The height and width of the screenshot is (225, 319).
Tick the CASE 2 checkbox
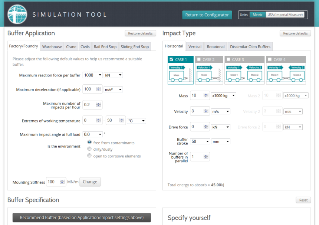pos(199,59)
